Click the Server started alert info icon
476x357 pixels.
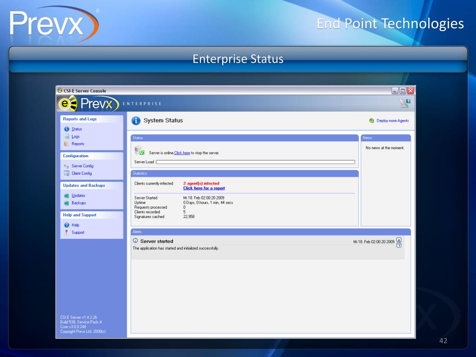point(135,241)
